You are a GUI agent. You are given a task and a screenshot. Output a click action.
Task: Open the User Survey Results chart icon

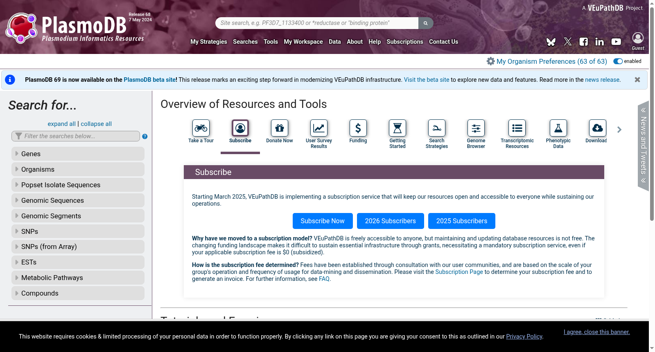(319, 128)
